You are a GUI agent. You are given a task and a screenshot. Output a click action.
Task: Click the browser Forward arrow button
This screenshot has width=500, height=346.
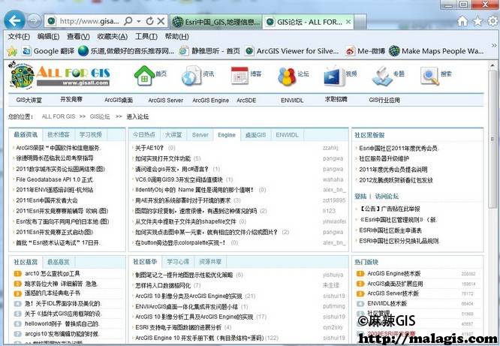point(34,21)
